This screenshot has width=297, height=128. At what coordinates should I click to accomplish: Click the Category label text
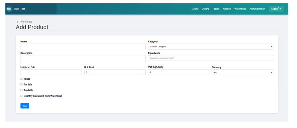(153, 42)
